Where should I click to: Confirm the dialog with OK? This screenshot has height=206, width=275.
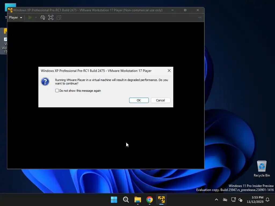(x=139, y=100)
